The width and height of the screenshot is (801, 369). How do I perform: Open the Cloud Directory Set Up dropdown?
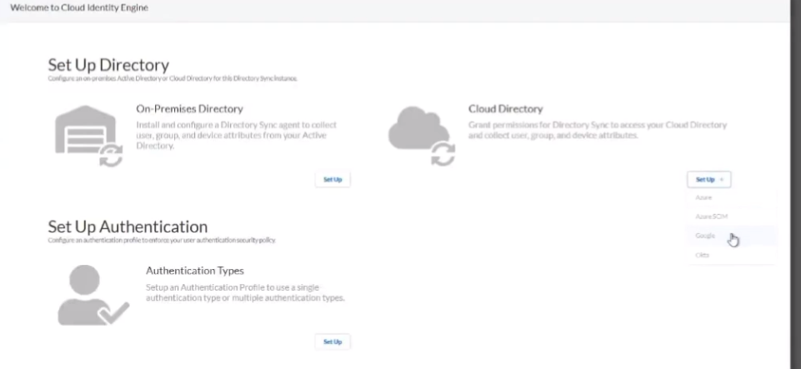click(709, 180)
